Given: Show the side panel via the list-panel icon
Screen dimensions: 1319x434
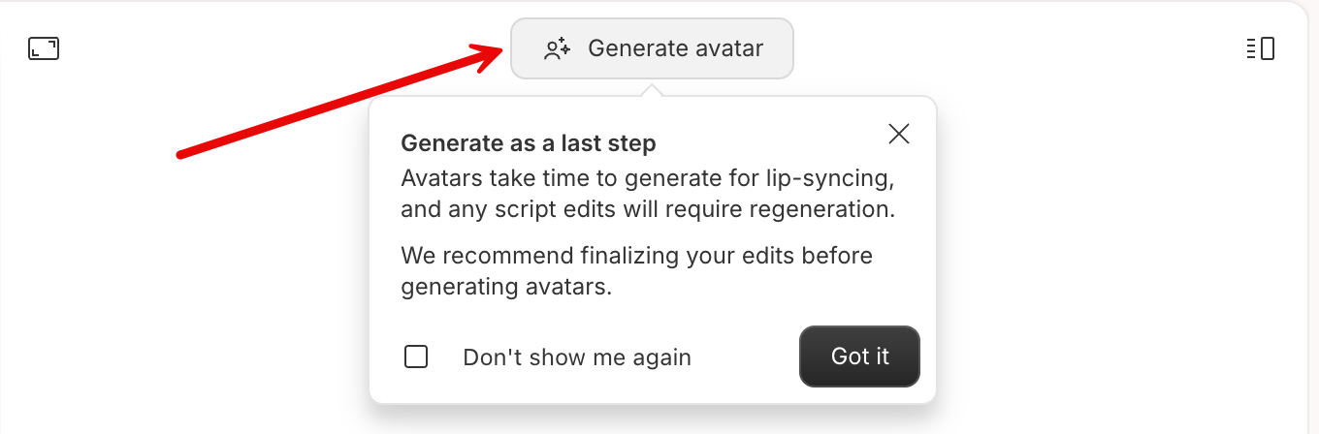Looking at the screenshot, I should pos(1260,48).
